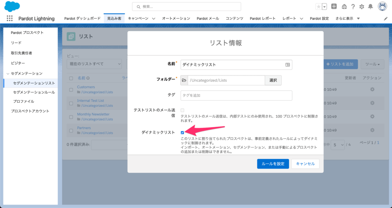Viewport: 392px width, 208px height.
Task: Click the ルールを設定 button
Action: pyautogui.click(x=273, y=164)
